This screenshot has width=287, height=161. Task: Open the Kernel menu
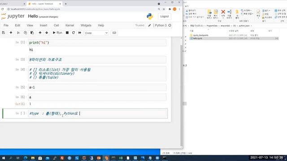click(x=70, y=25)
